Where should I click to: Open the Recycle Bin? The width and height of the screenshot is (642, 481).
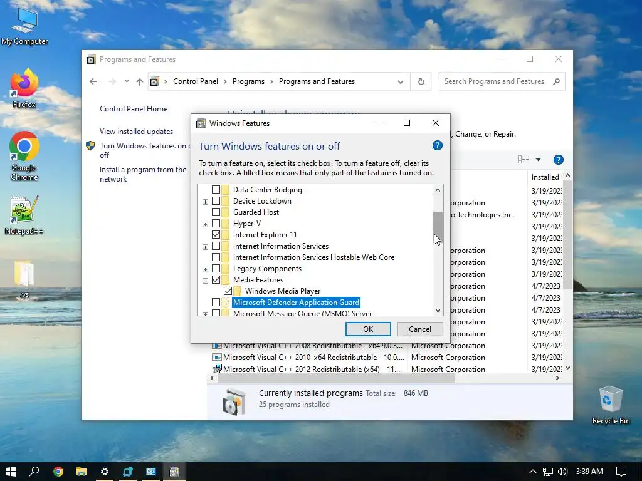pyautogui.click(x=611, y=405)
